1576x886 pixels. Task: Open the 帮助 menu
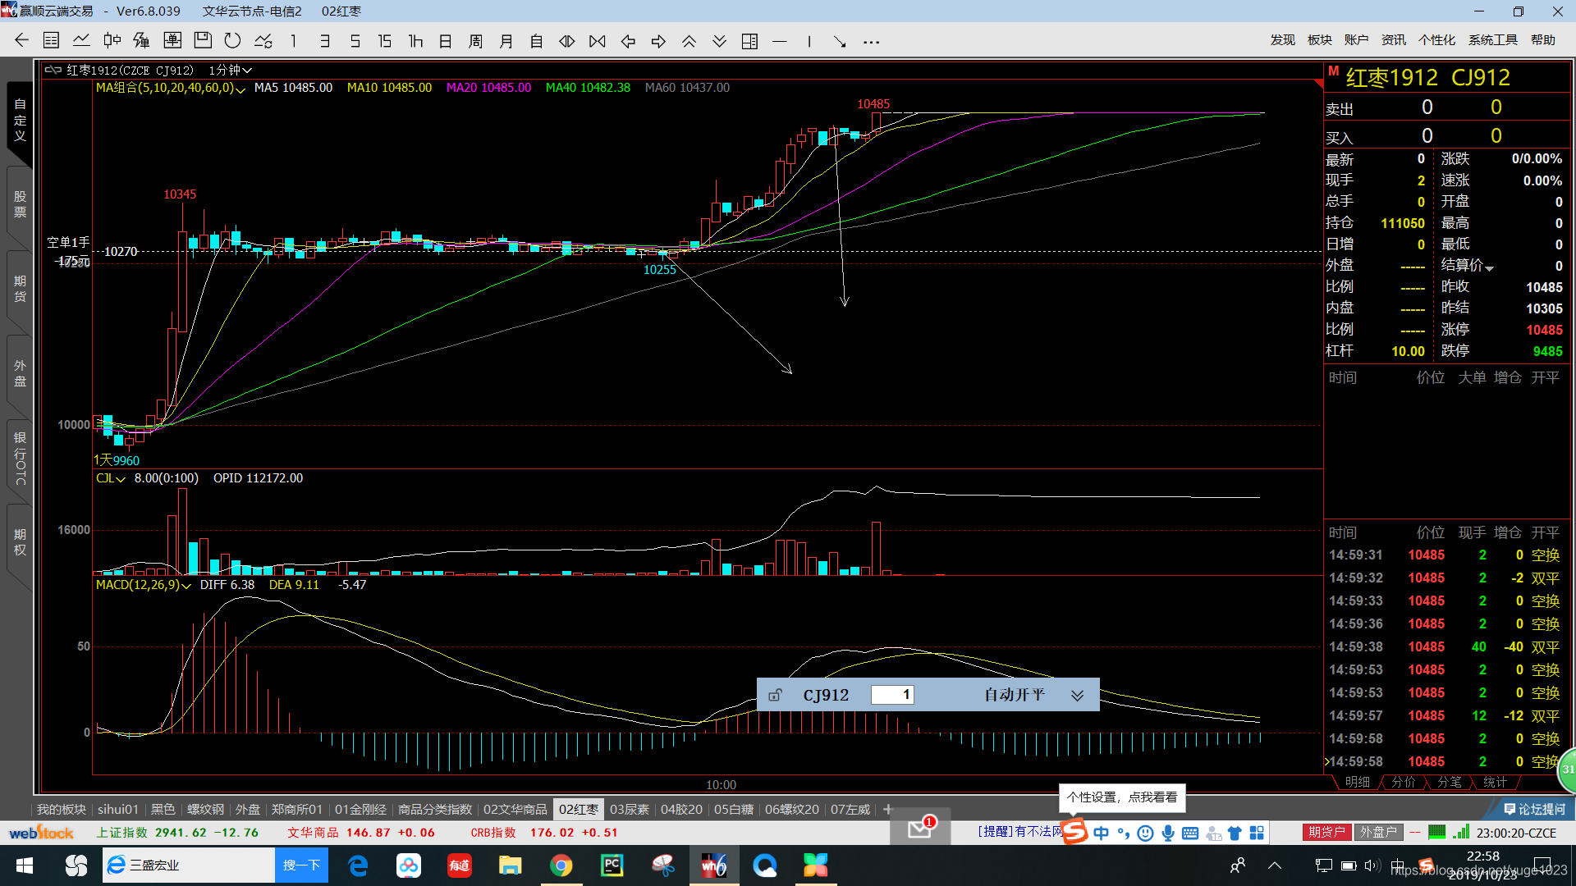[x=1542, y=39]
